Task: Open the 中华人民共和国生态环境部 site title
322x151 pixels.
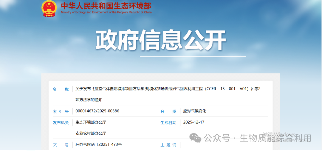Action: coord(106,6)
